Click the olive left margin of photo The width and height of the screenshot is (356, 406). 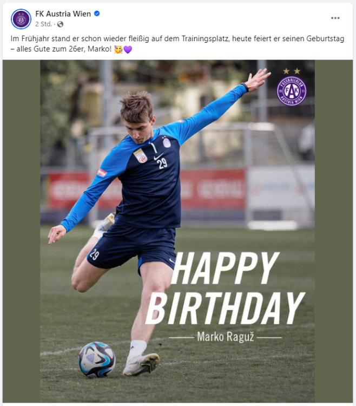pos(22,231)
